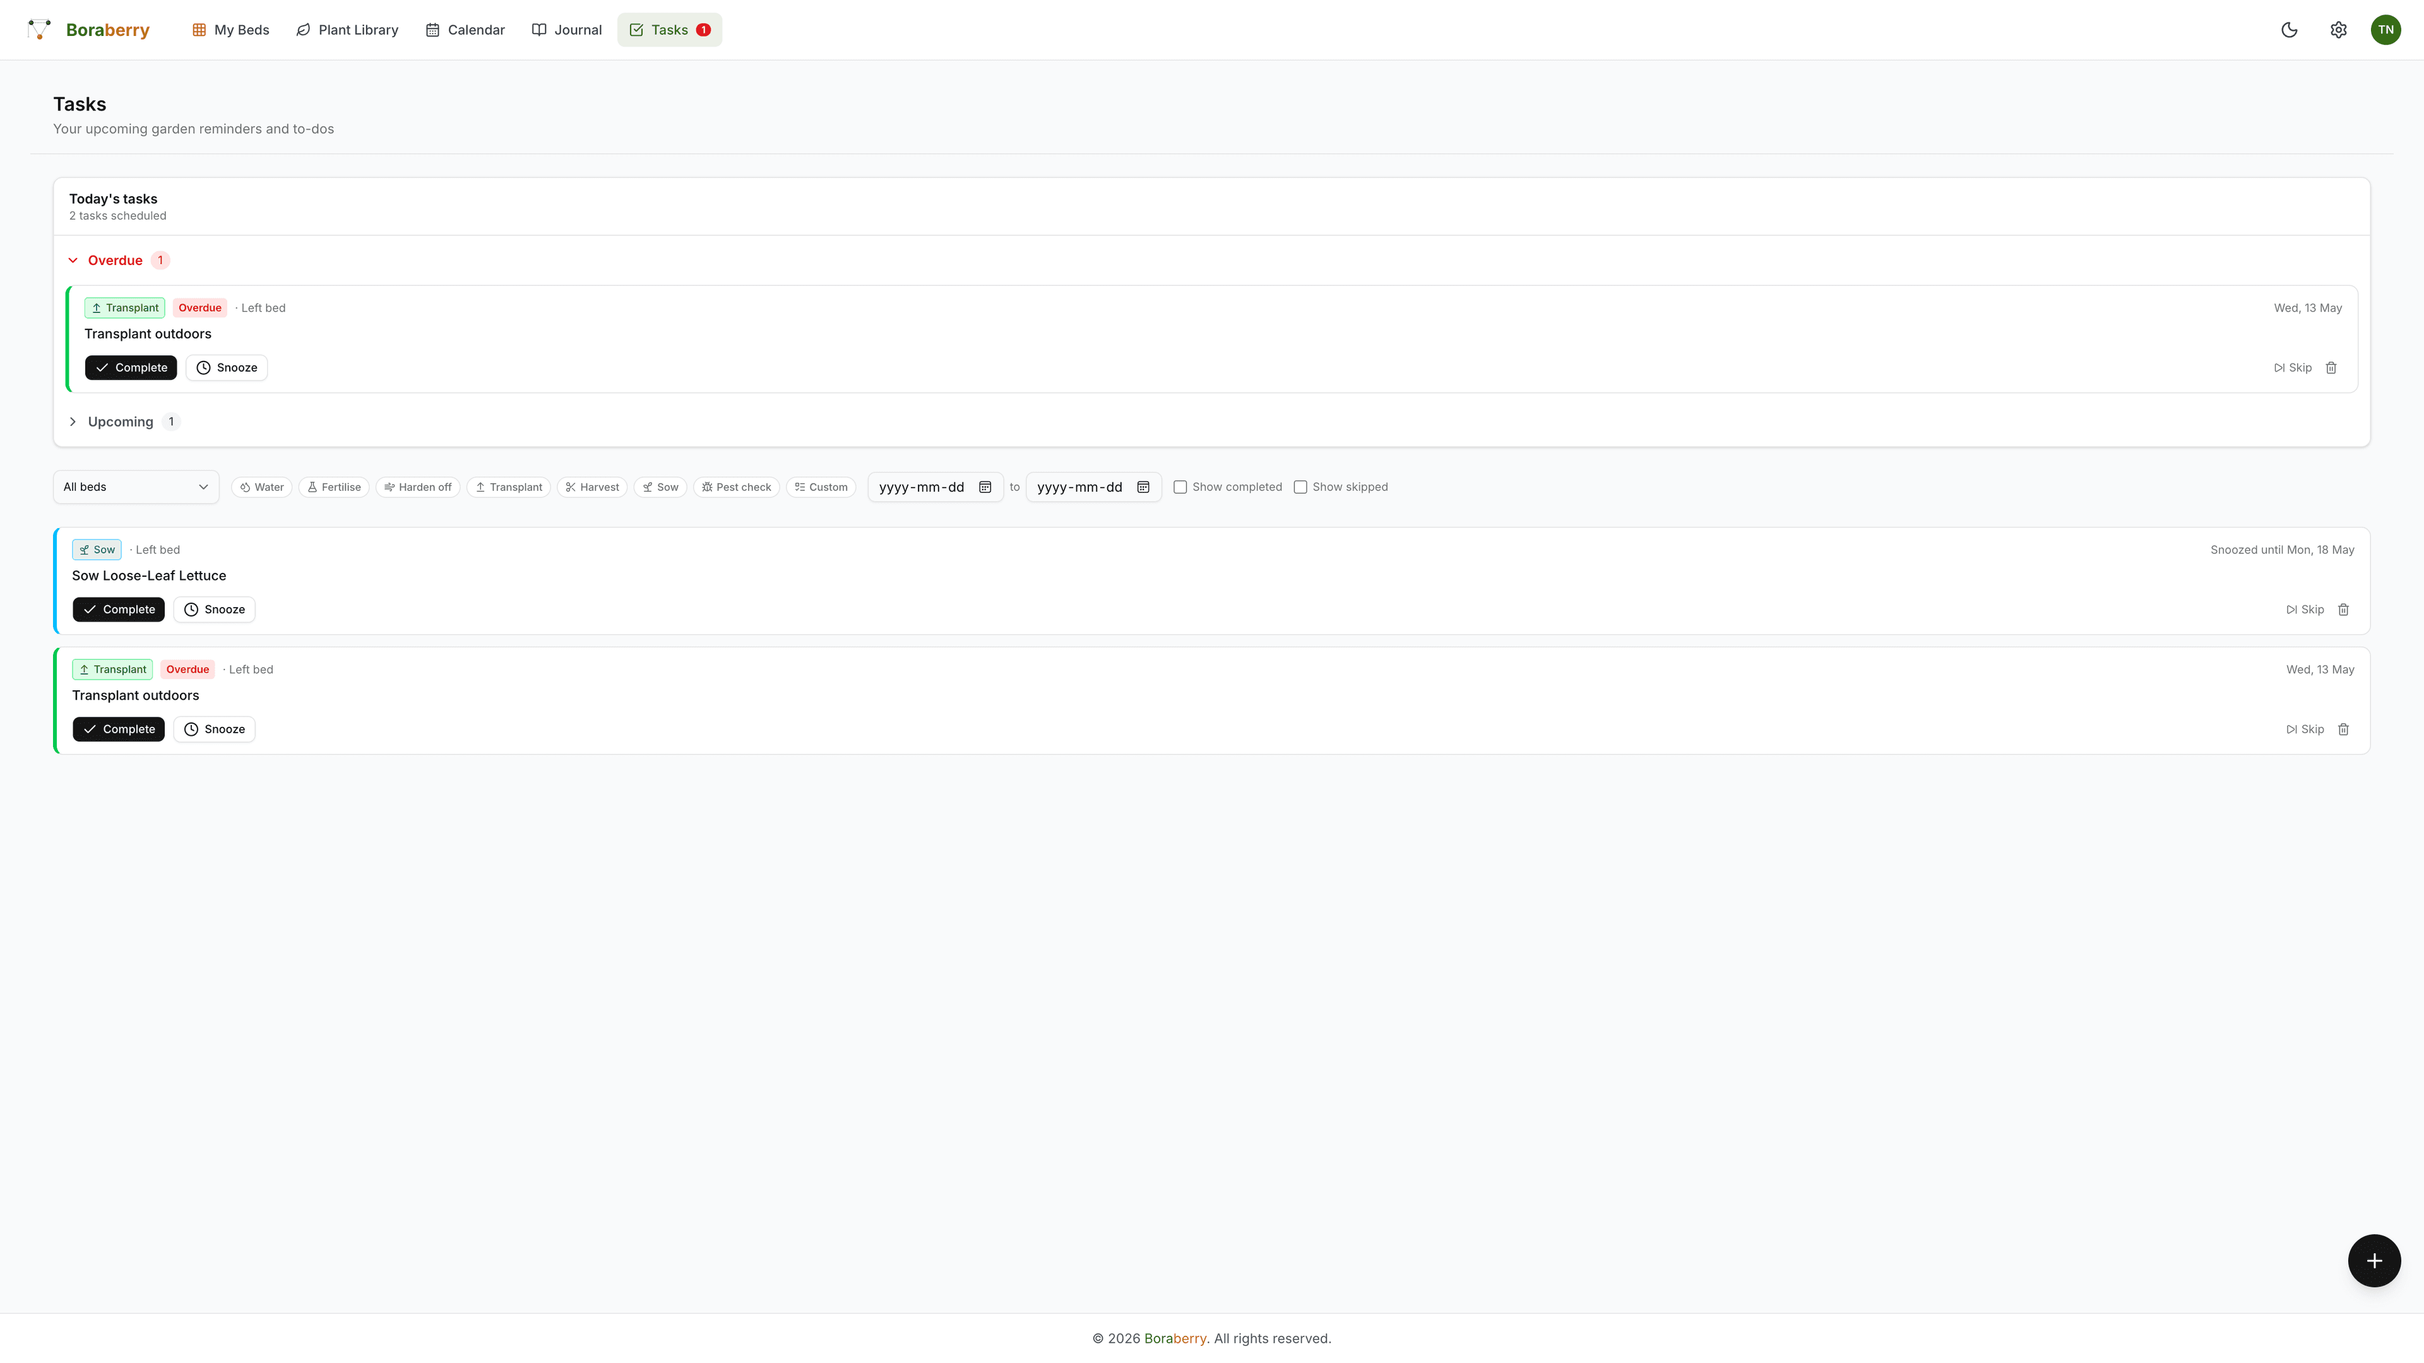Viewport: 2424px width, 1363px height.
Task: Open the TN user avatar menu
Action: tap(2385, 30)
